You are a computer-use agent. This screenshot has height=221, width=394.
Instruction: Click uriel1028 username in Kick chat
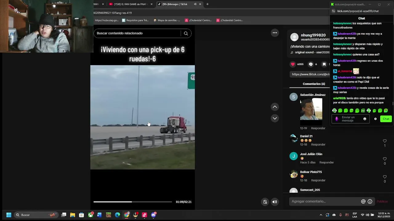pos(339,98)
